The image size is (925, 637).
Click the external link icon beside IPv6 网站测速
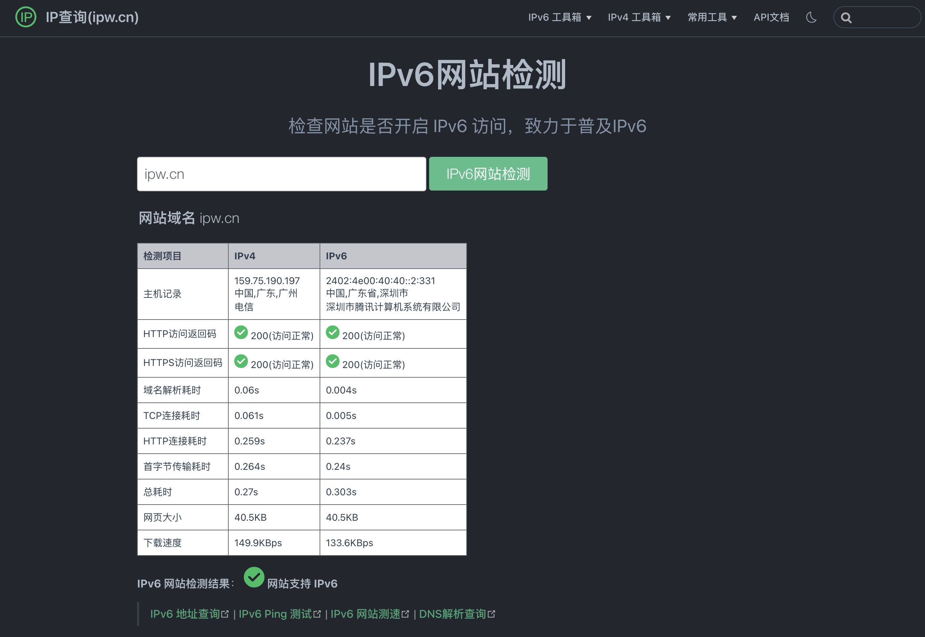pos(406,614)
